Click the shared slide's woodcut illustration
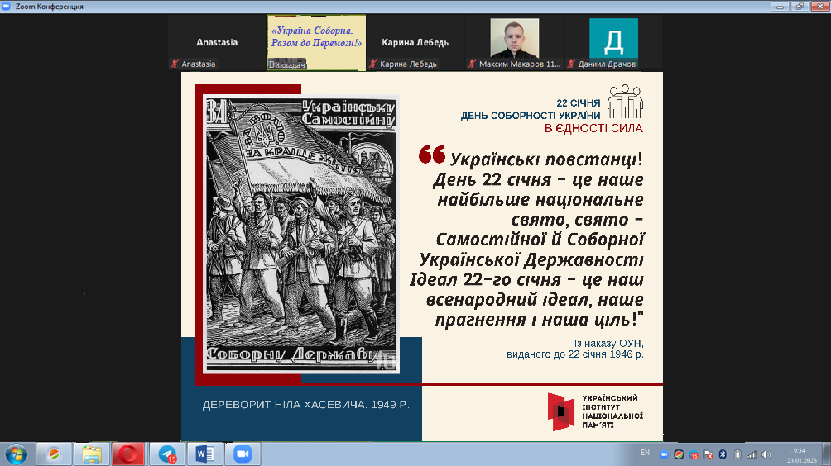This screenshot has height=466, width=831. pos(301,235)
